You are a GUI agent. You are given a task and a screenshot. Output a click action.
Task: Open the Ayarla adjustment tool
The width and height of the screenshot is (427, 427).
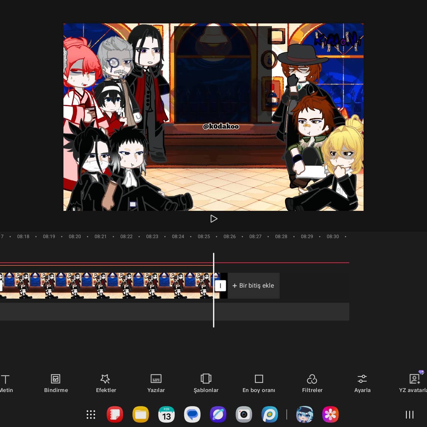click(362, 383)
